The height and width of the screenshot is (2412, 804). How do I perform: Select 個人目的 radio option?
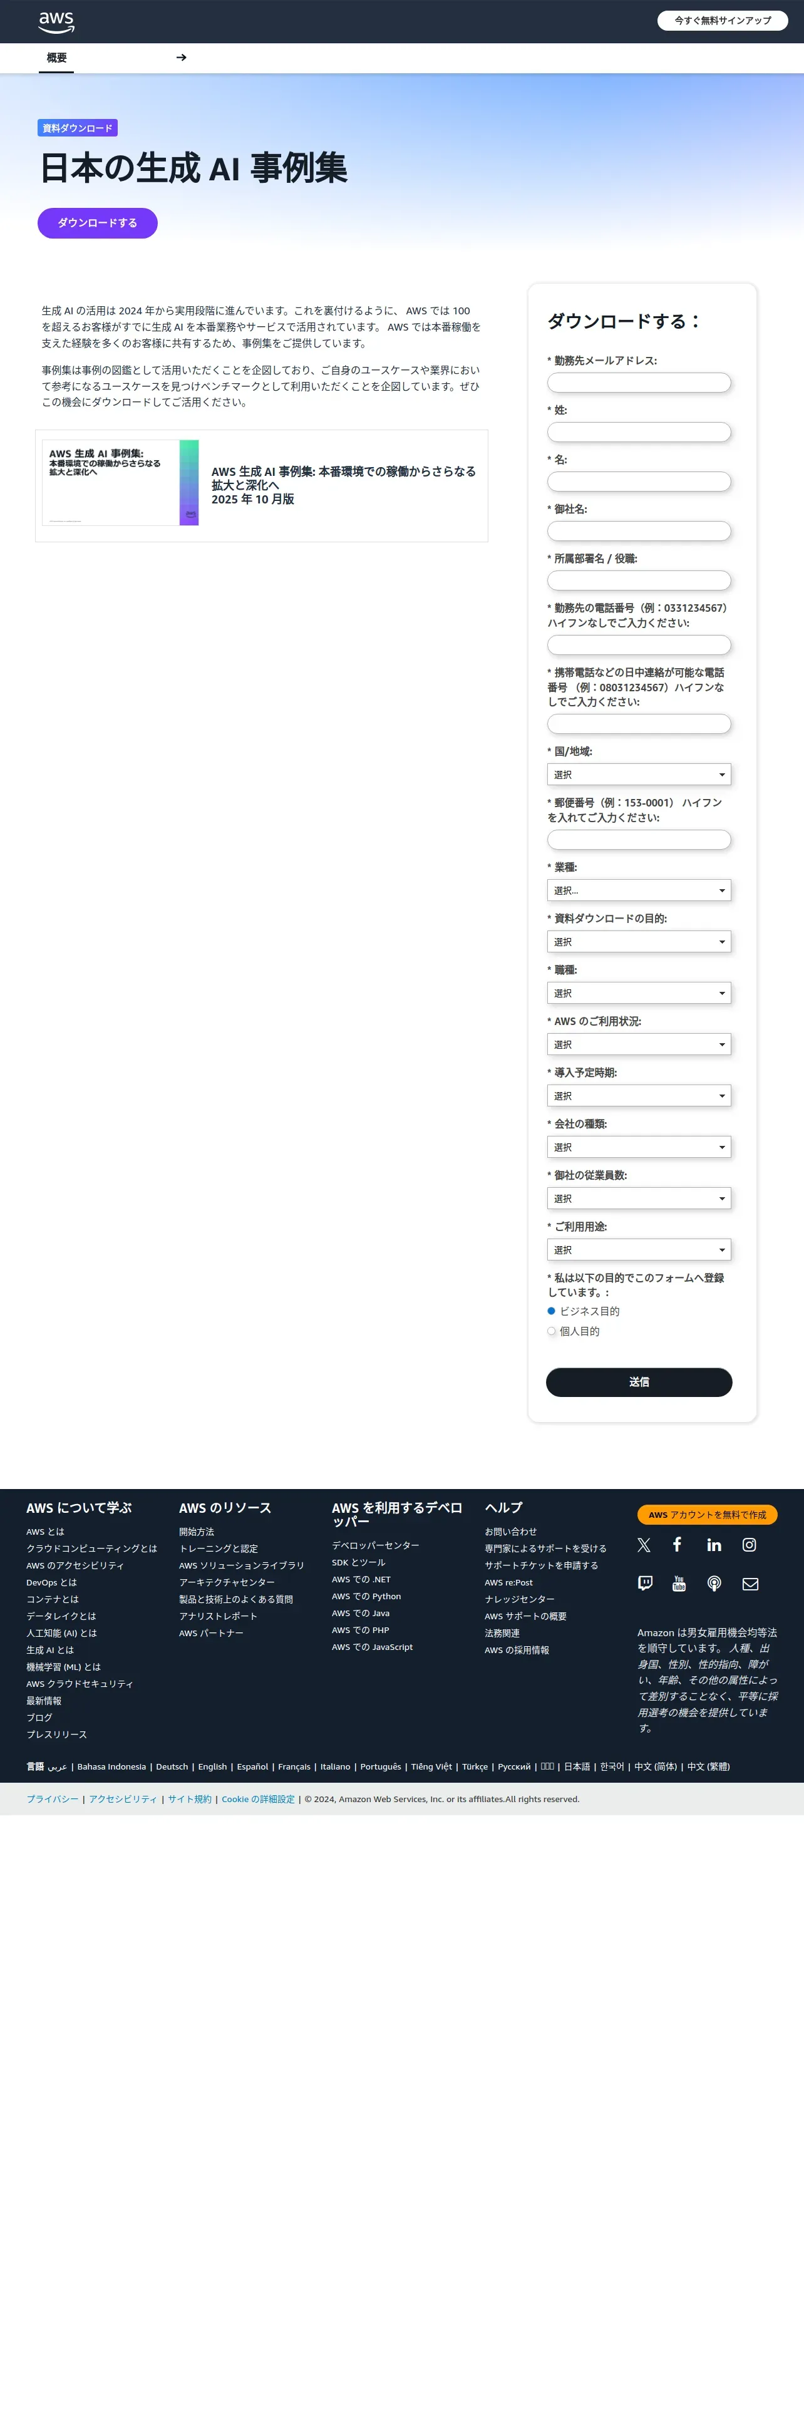pos(551,1331)
